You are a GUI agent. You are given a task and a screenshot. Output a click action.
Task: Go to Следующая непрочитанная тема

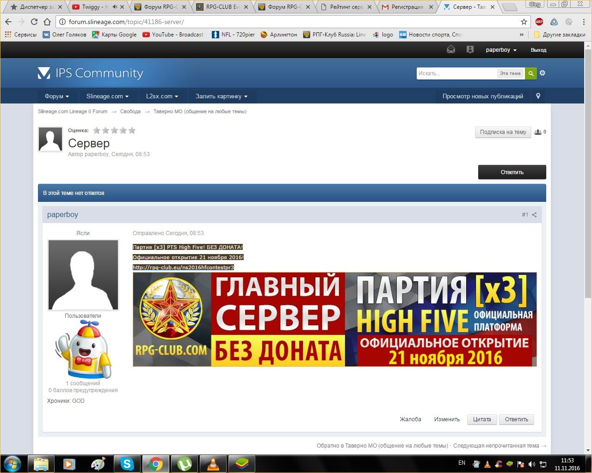click(x=499, y=446)
